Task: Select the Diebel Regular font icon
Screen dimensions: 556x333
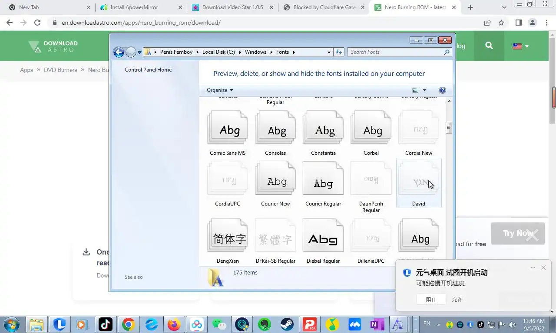Action: coord(323,235)
